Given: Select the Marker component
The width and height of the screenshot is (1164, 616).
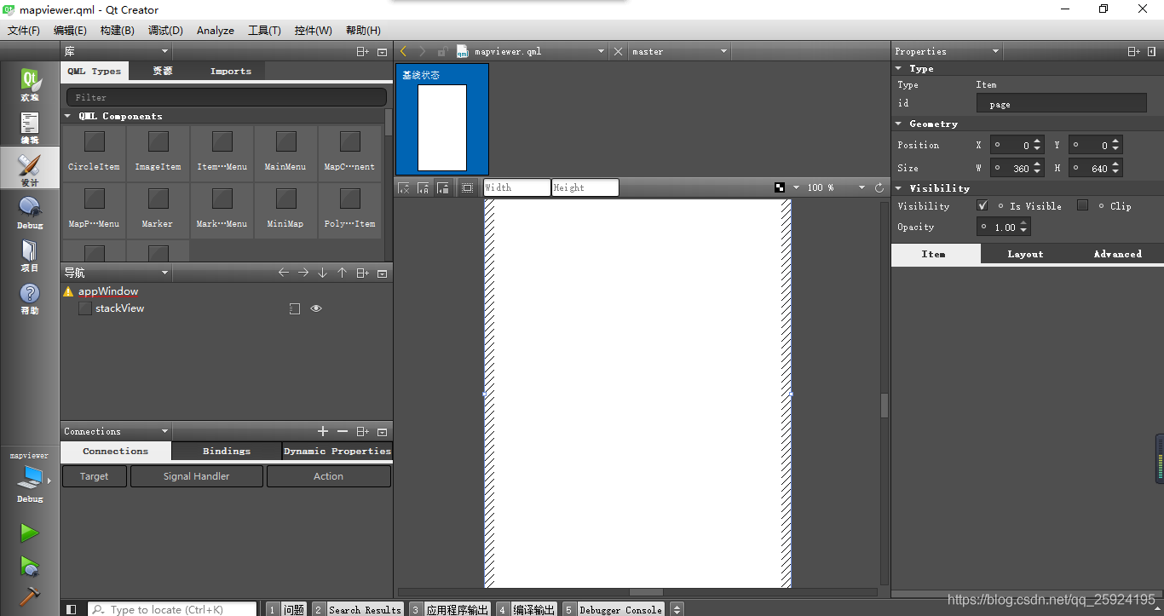Looking at the screenshot, I should pyautogui.click(x=158, y=209).
